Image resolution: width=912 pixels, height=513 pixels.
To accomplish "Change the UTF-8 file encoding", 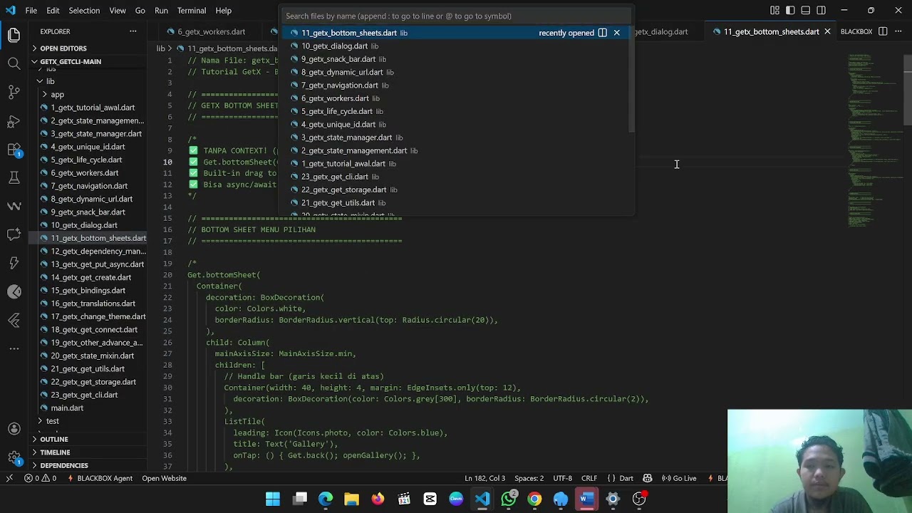I will pyautogui.click(x=562, y=478).
